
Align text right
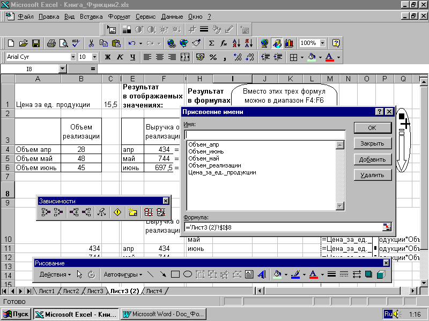point(172,57)
